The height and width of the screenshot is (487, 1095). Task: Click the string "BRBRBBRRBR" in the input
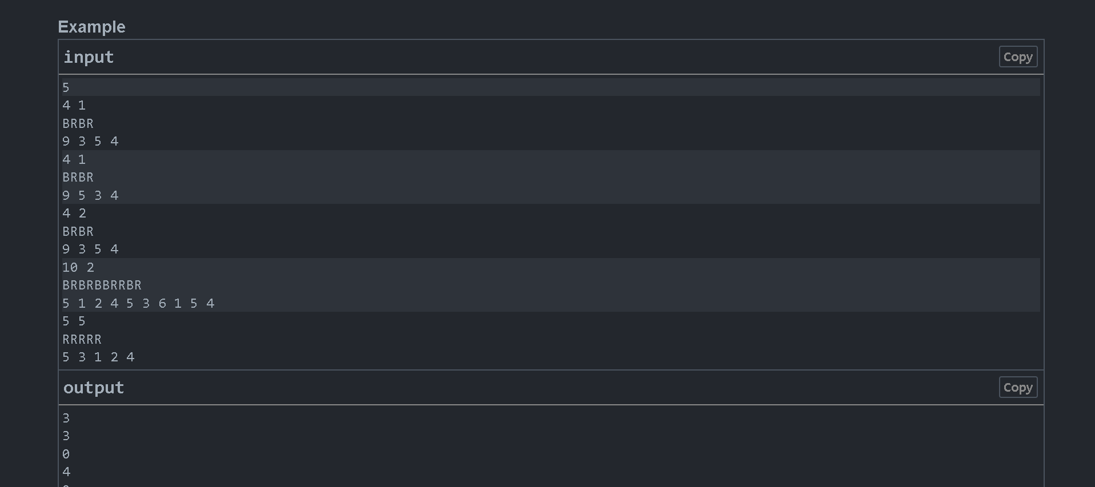[x=102, y=285]
